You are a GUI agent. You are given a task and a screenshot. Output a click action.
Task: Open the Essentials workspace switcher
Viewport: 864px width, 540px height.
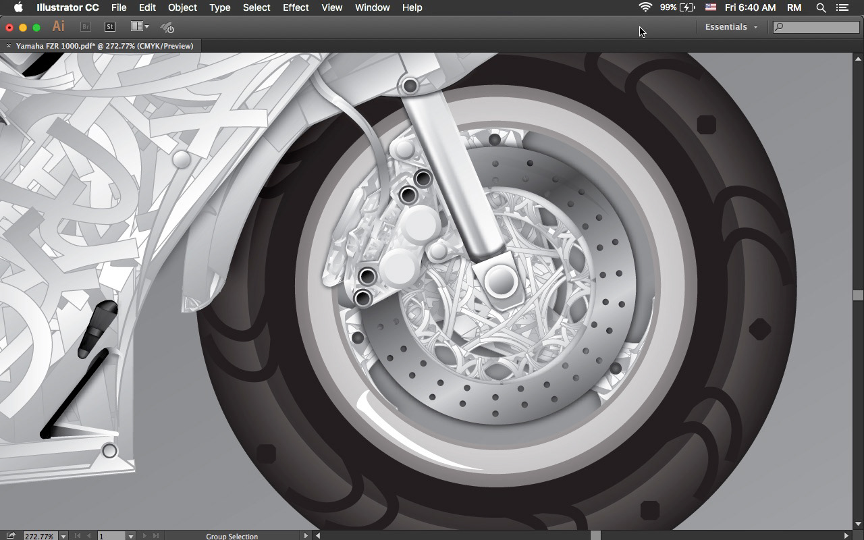[x=731, y=27]
